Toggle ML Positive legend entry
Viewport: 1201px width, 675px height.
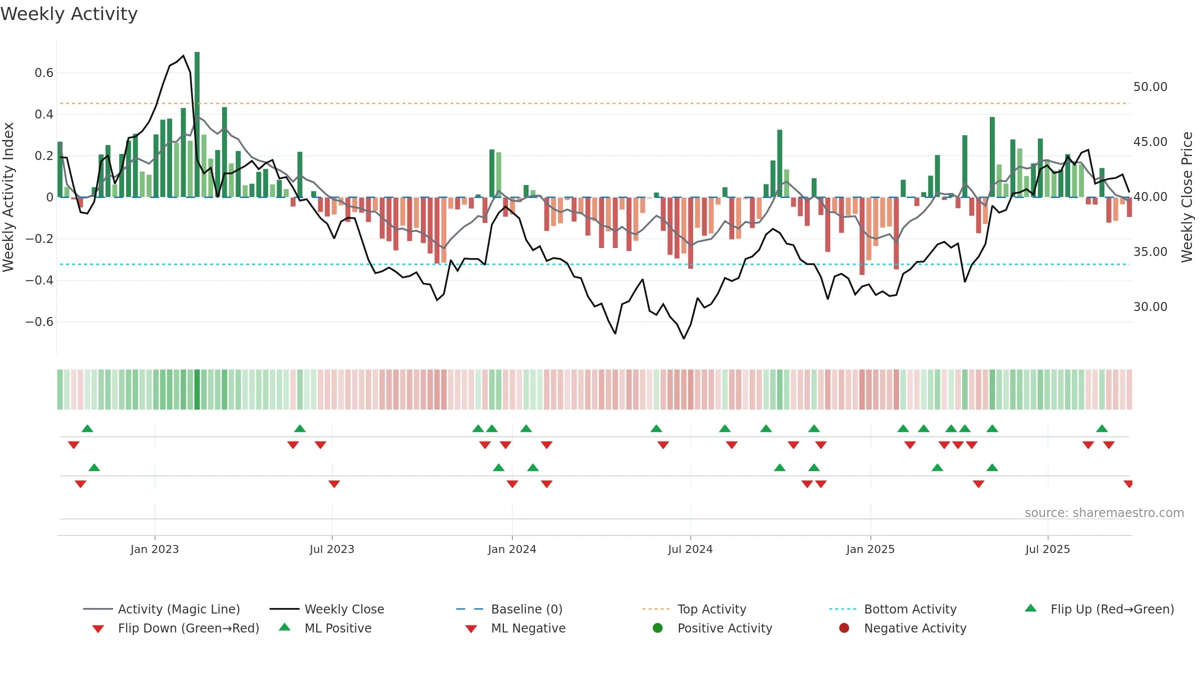pos(325,628)
